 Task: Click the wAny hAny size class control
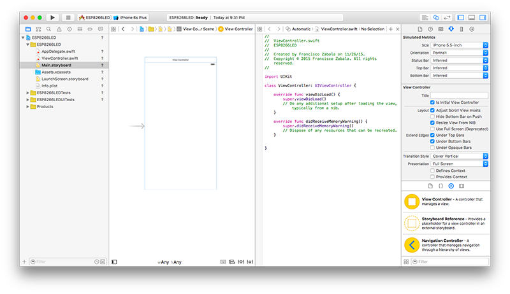pos(170,262)
